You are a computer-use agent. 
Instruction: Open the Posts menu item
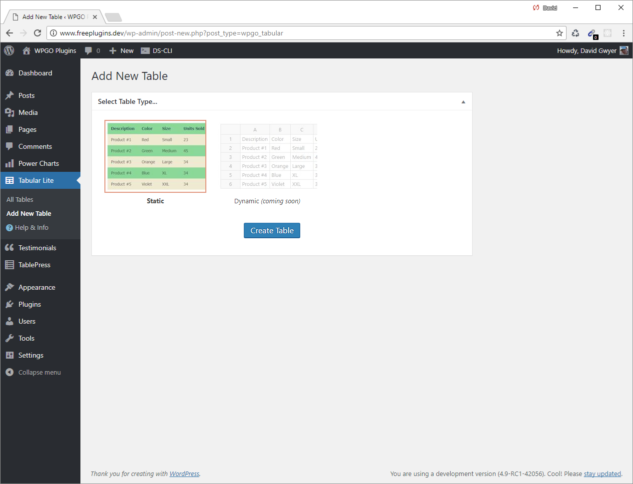pyautogui.click(x=40, y=95)
